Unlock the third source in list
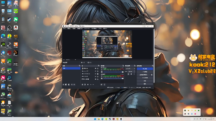 click(x=98, y=74)
